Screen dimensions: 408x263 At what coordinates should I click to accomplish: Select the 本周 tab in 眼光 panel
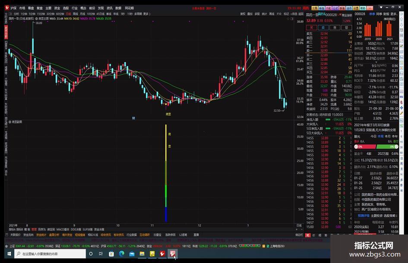(x=380, y=136)
